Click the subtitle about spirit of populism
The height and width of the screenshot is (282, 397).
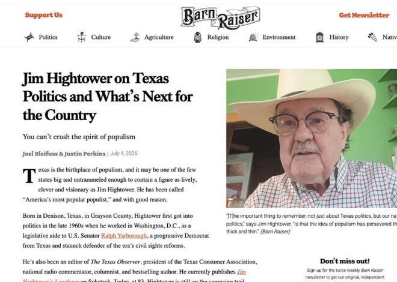(79, 137)
